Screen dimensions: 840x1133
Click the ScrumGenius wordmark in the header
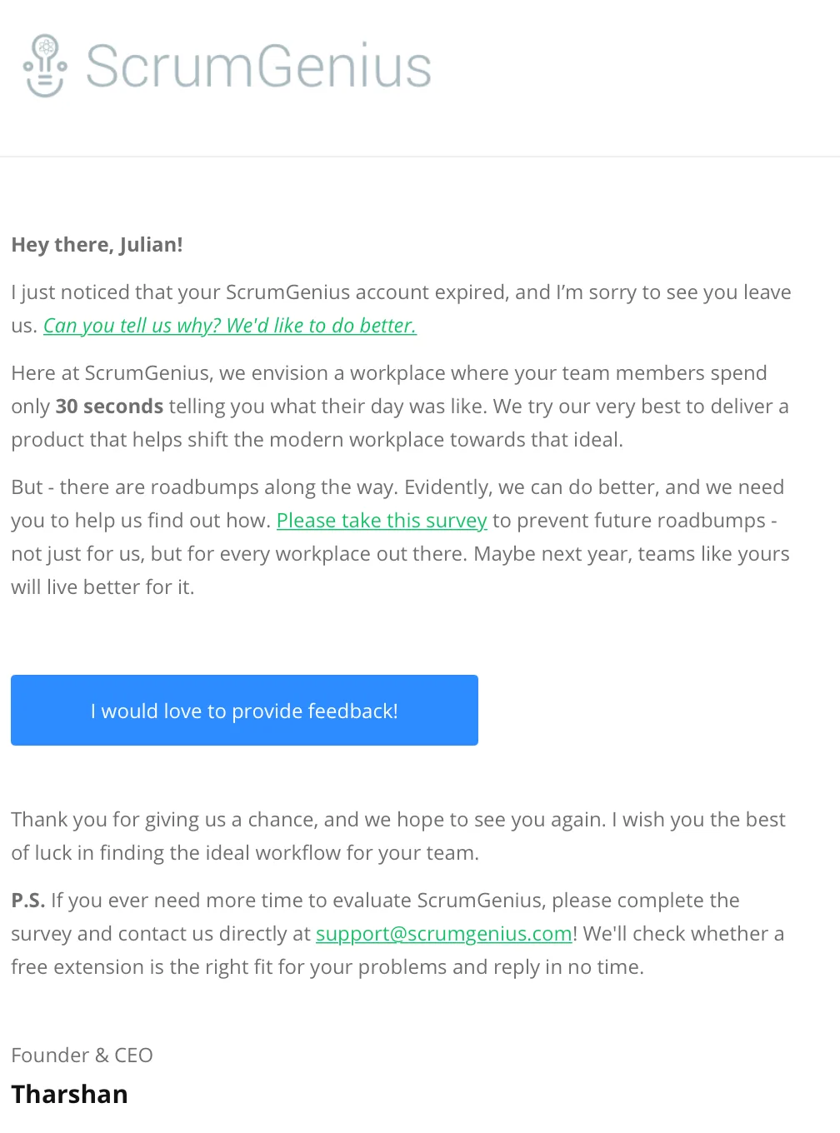tap(259, 67)
